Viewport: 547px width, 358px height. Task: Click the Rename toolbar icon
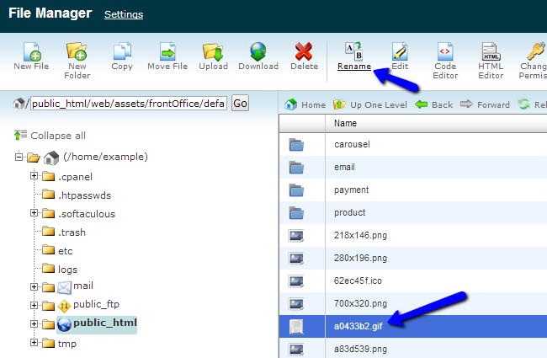(x=353, y=51)
